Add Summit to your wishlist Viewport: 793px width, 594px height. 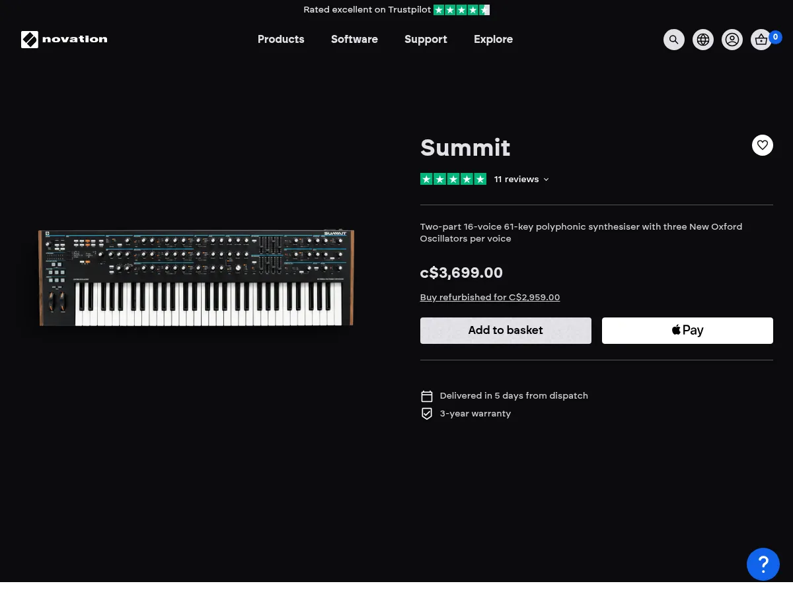click(x=762, y=145)
